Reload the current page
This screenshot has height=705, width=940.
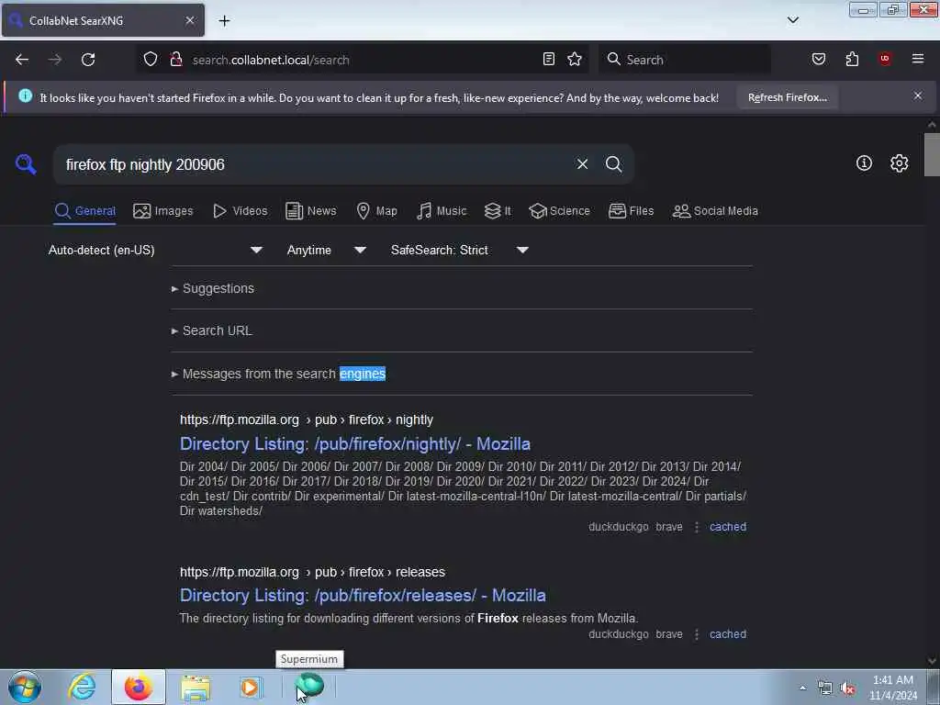tap(88, 60)
